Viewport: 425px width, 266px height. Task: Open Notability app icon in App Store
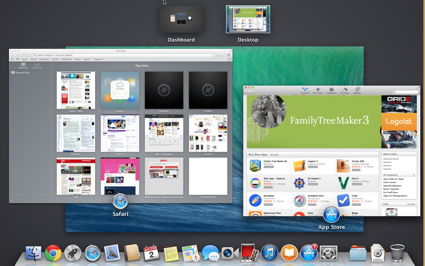click(255, 201)
